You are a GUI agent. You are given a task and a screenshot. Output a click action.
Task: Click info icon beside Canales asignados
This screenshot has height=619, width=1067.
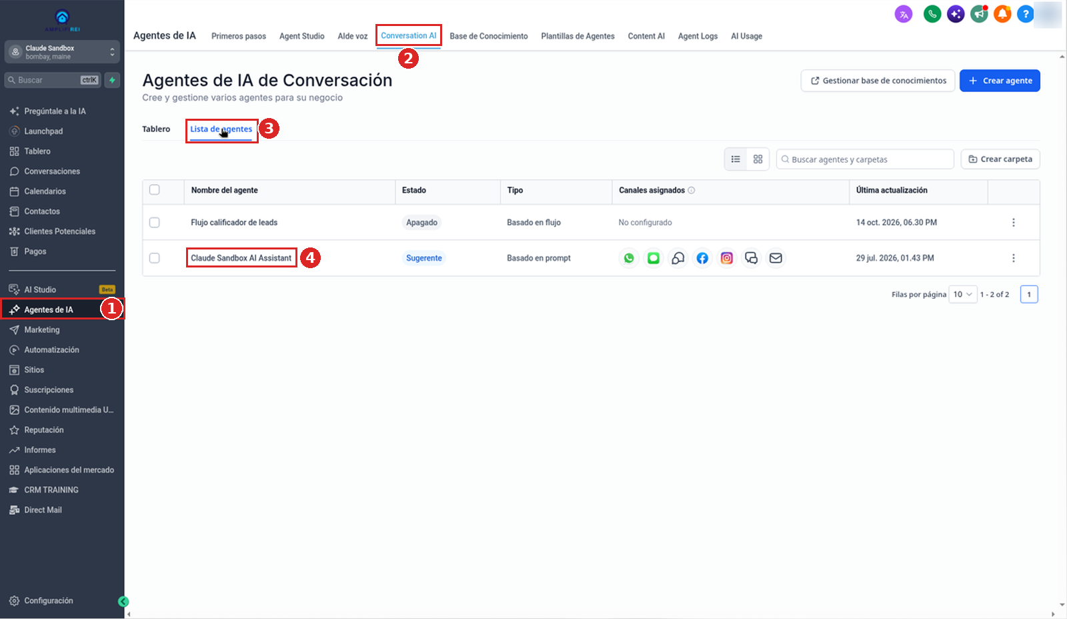tap(692, 190)
